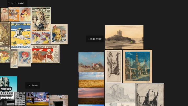Select the grey apartment block facade photo
Screen dimensions: 188x106
[20, 99]
